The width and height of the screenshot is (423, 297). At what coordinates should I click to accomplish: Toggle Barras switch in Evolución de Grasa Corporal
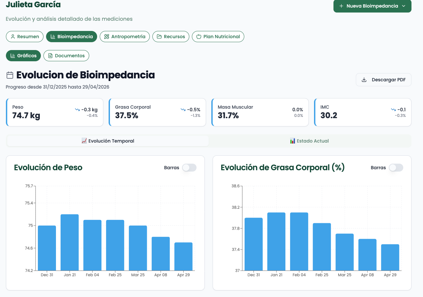click(x=396, y=168)
